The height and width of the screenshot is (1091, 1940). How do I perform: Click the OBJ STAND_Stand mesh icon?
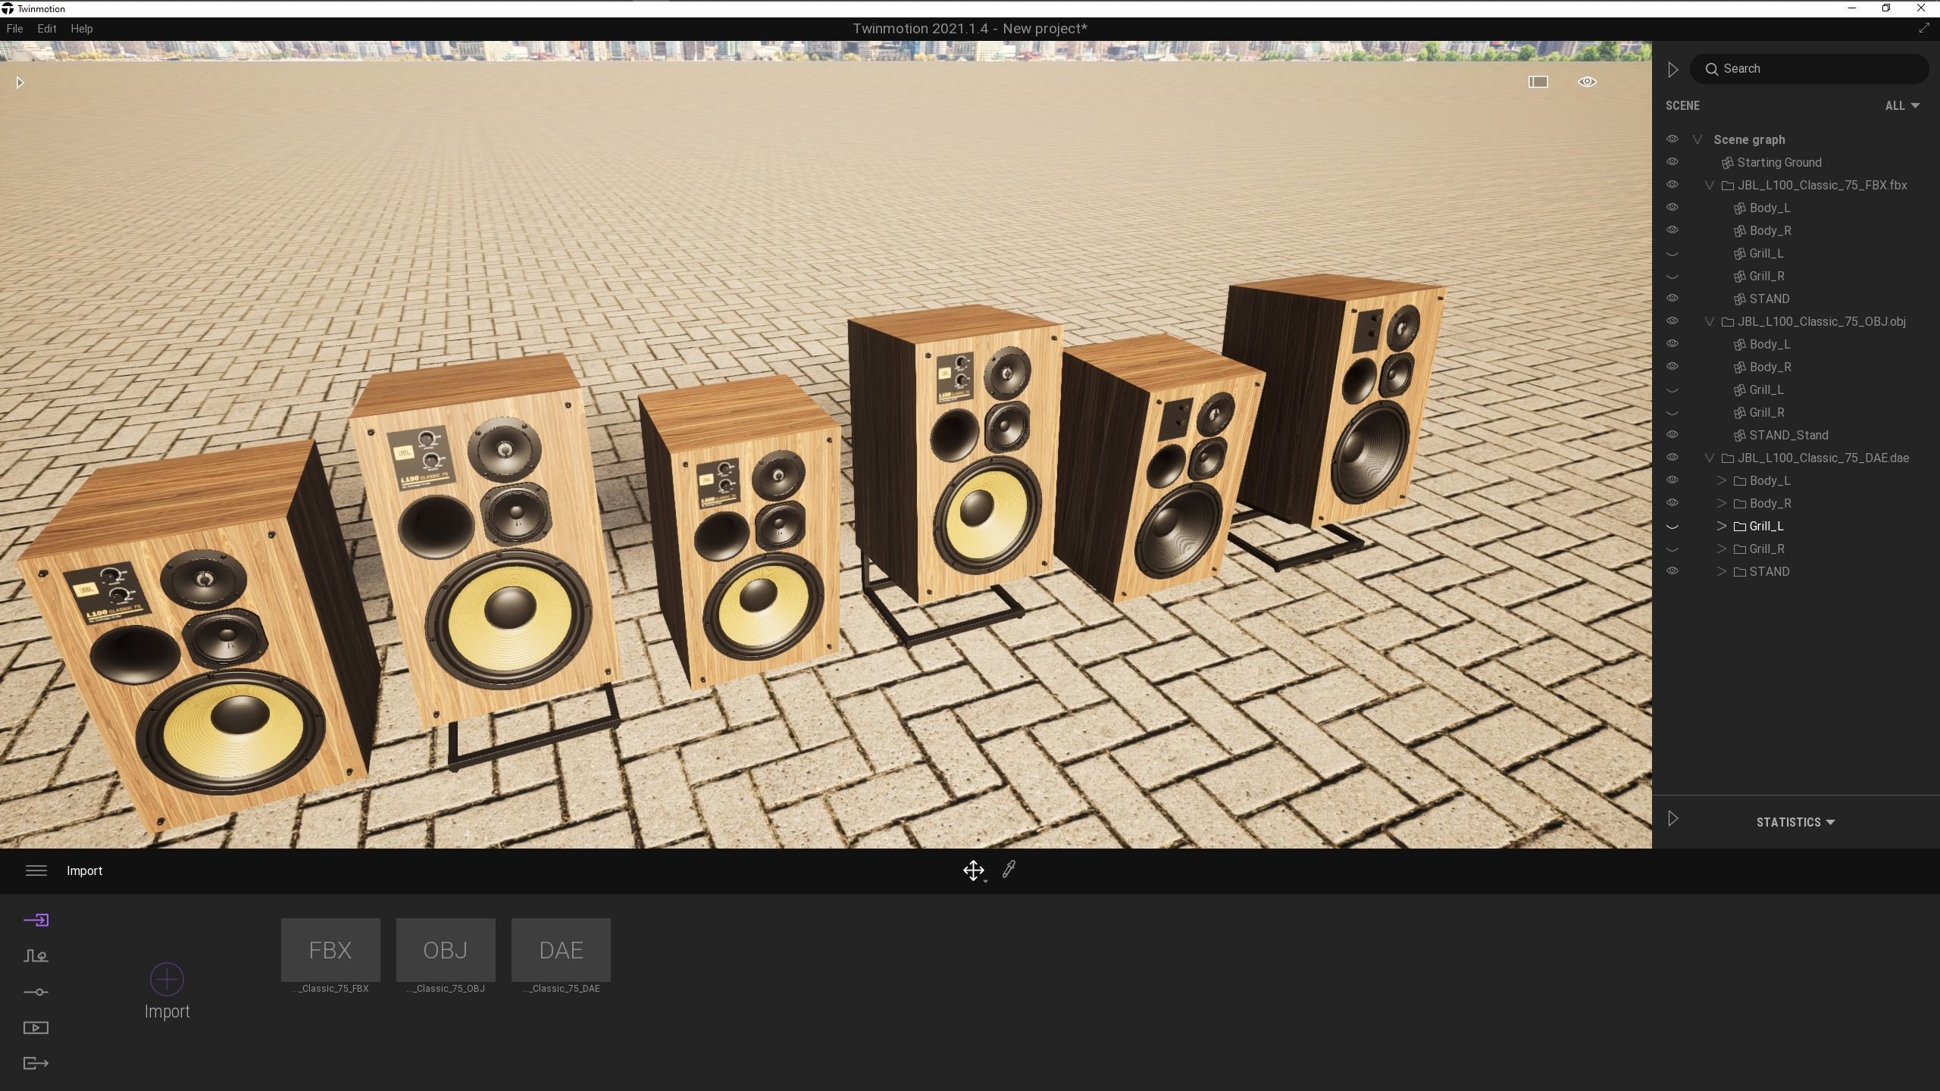tap(1739, 436)
